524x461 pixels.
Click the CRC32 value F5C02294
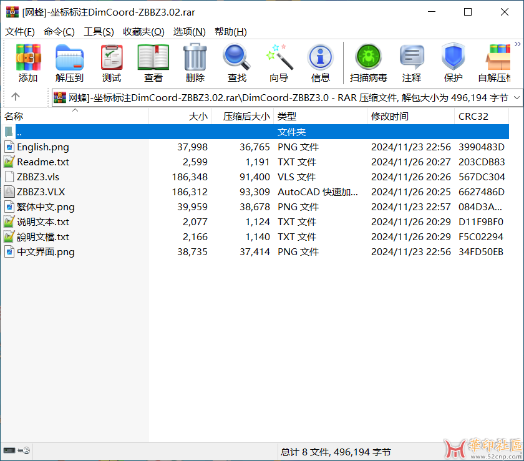481,236
